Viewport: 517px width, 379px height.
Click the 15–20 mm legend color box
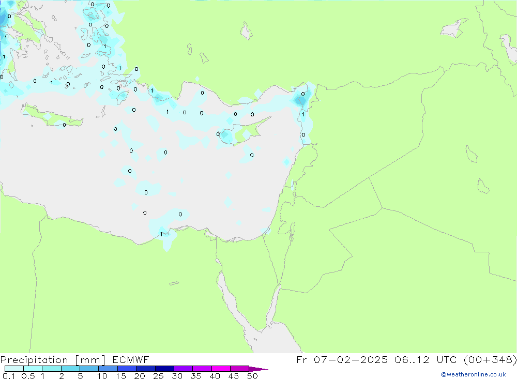[127, 369]
